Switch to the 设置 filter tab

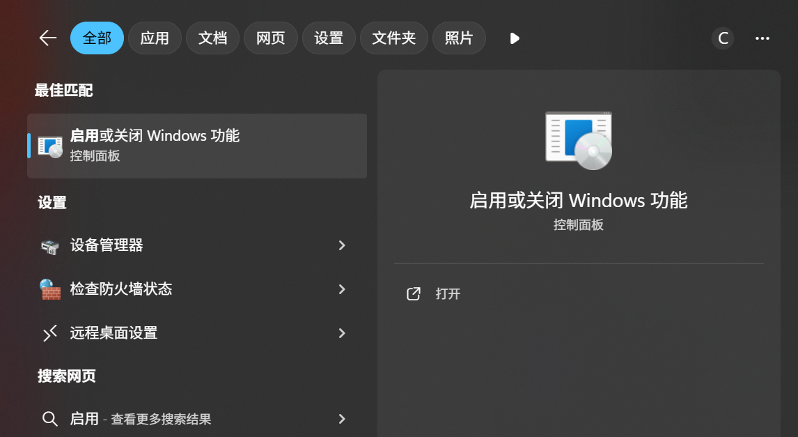point(329,38)
